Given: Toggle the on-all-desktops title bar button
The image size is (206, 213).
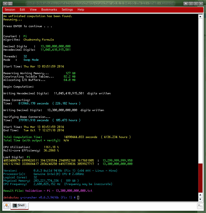Looking at the screenshot, I should point(10,3).
